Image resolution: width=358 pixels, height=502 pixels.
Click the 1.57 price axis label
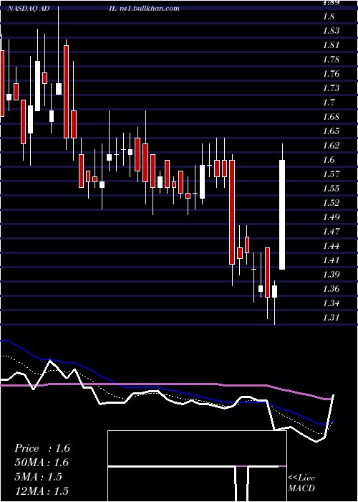[x=331, y=174]
